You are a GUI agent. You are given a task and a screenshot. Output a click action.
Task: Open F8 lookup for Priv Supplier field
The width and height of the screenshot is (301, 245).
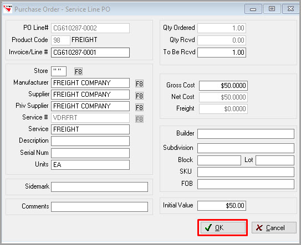139,107
